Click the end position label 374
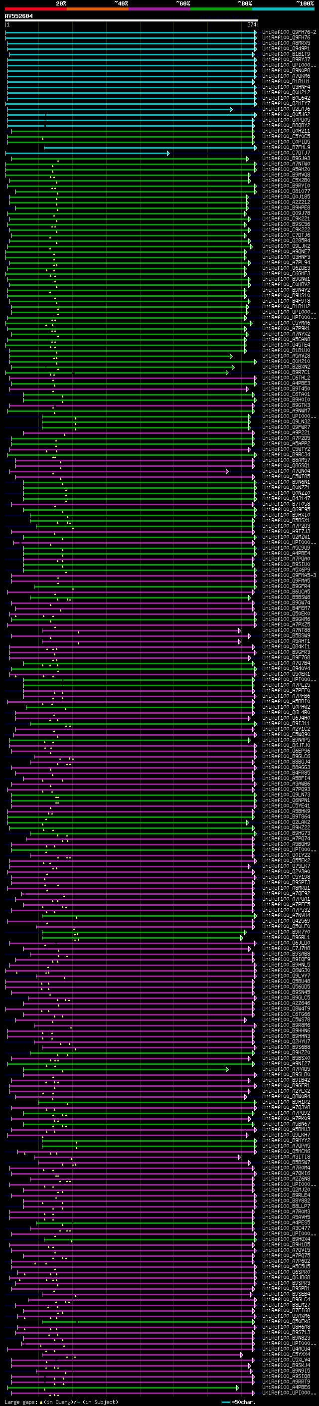Screen dimensions: 319x1406 coord(251,25)
